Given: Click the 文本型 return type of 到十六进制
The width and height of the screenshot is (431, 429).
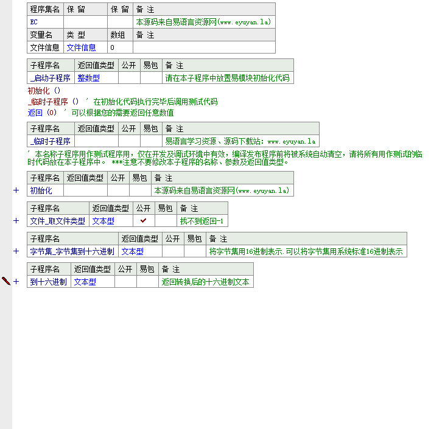Looking at the screenshot, I should (x=85, y=282).
